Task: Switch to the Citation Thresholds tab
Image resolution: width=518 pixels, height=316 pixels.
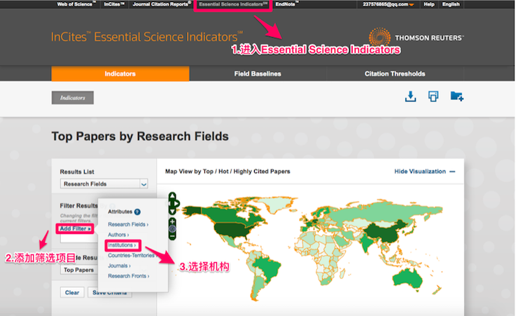Action: click(394, 74)
